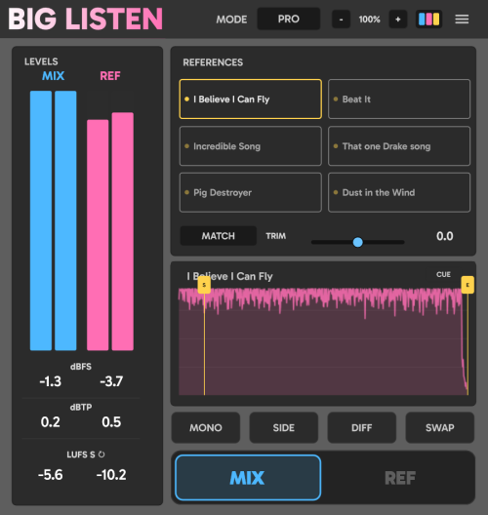Click the yellow dot beside Beat It
Image resolution: width=488 pixels, height=515 pixels.
[336, 99]
